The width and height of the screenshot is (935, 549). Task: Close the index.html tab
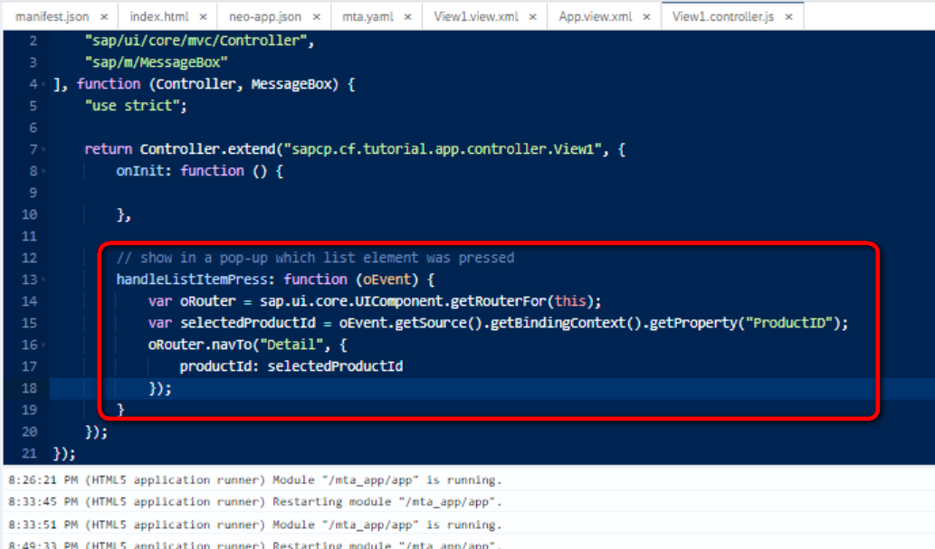[204, 17]
